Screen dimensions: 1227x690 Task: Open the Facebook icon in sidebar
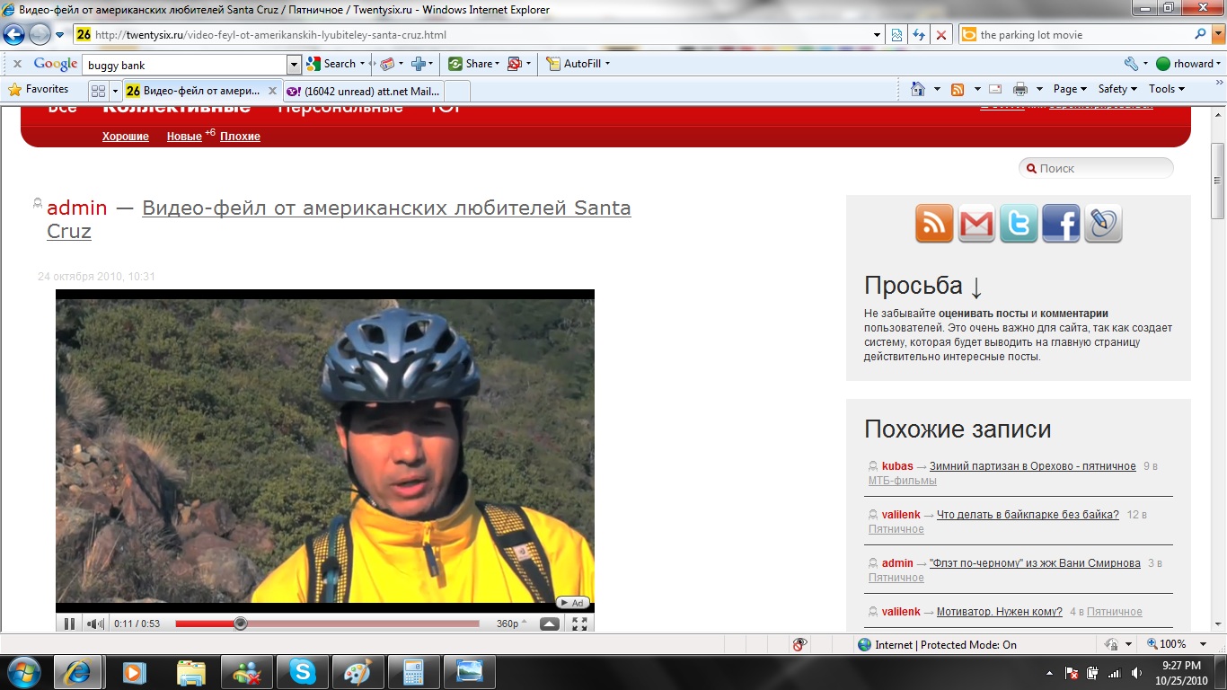coord(1061,223)
